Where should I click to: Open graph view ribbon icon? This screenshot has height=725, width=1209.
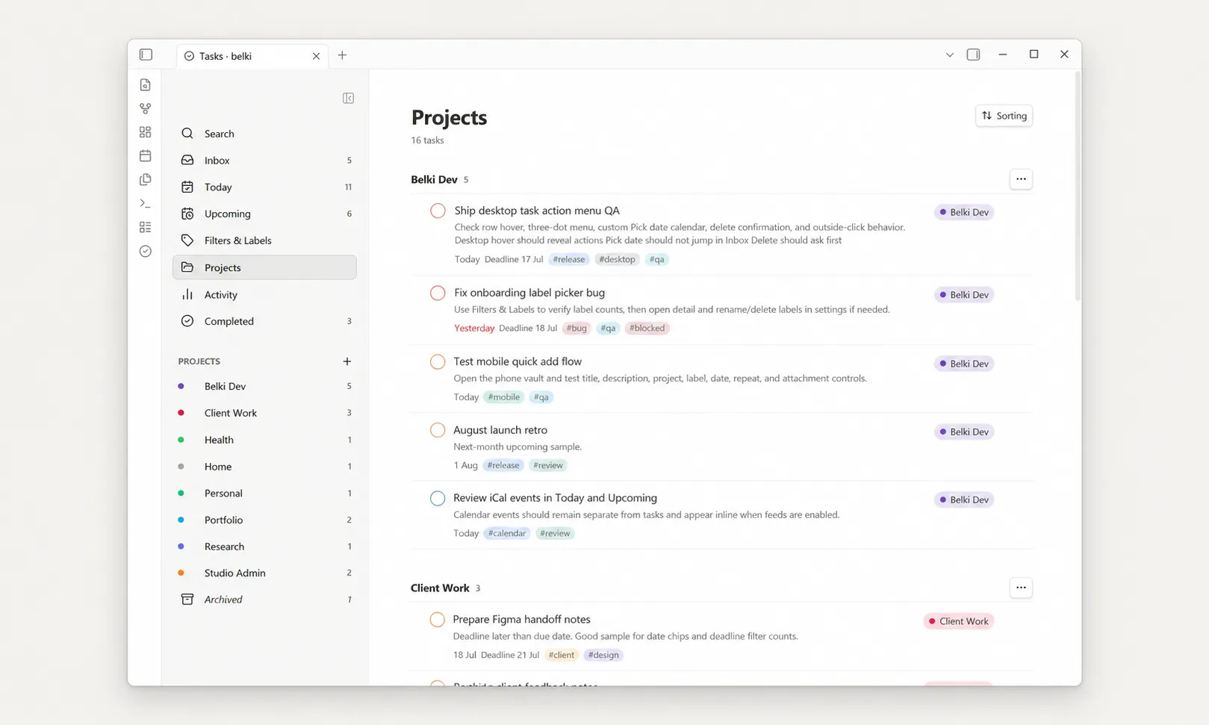pyautogui.click(x=146, y=108)
